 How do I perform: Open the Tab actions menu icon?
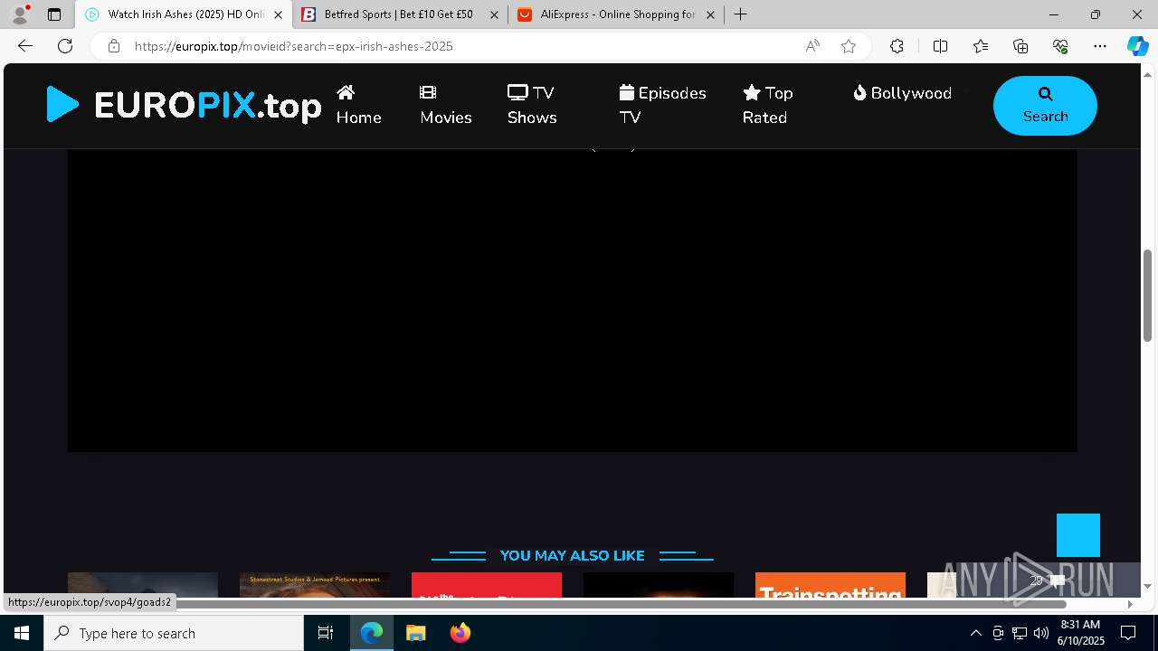pos(54,14)
